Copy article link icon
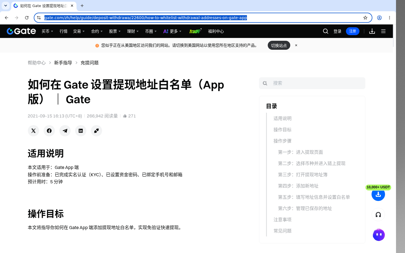Image resolution: width=405 pixels, height=253 pixels. [x=96, y=131]
